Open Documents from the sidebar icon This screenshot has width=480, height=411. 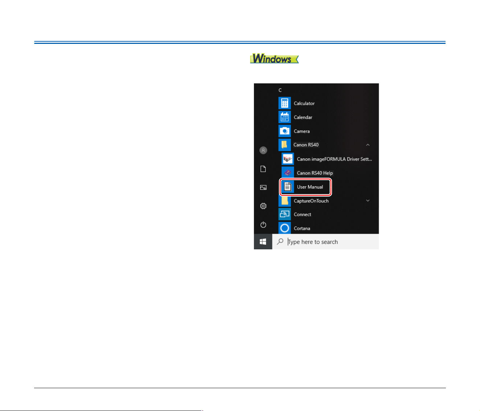pyautogui.click(x=263, y=169)
